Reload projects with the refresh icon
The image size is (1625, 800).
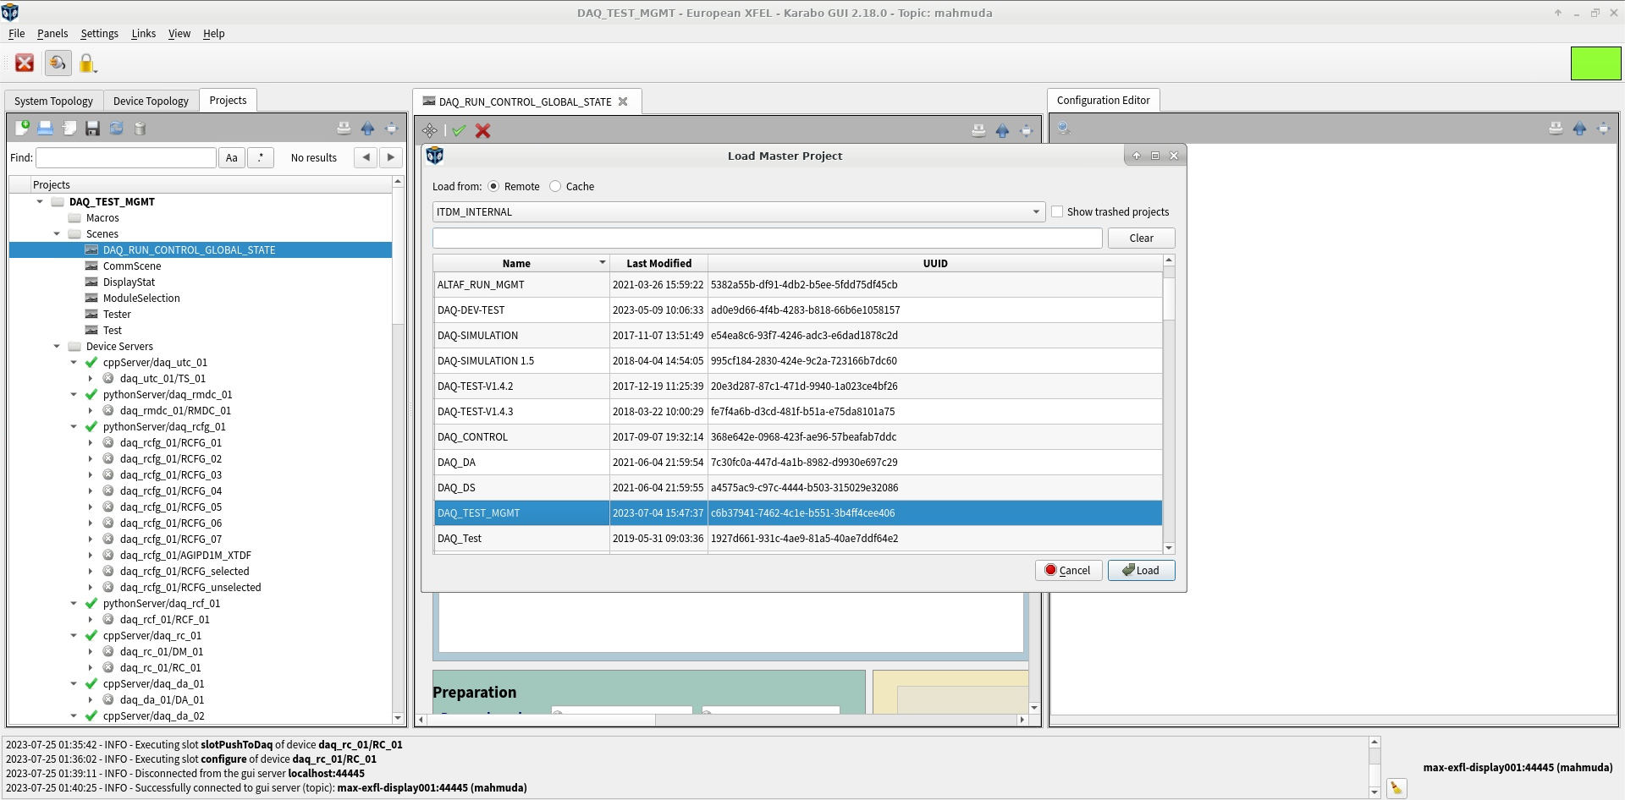click(x=116, y=129)
